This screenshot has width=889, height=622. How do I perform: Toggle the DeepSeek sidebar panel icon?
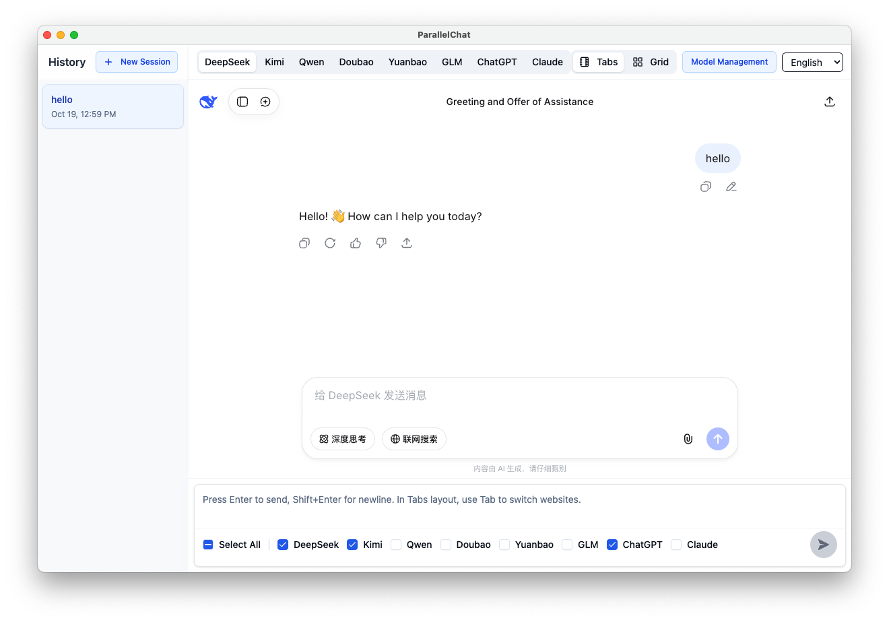pyautogui.click(x=242, y=102)
